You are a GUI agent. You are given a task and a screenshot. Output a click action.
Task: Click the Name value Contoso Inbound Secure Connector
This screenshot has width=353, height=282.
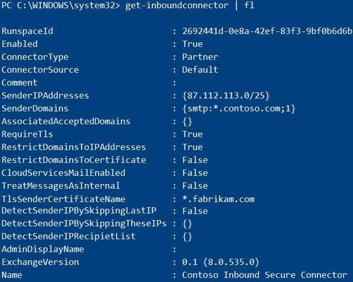coord(265,275)
